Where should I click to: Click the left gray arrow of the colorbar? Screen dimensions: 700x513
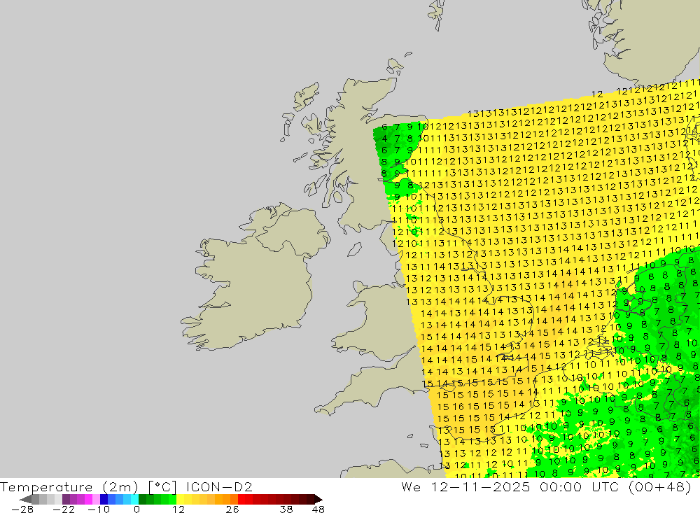click(x=25, y=500)
